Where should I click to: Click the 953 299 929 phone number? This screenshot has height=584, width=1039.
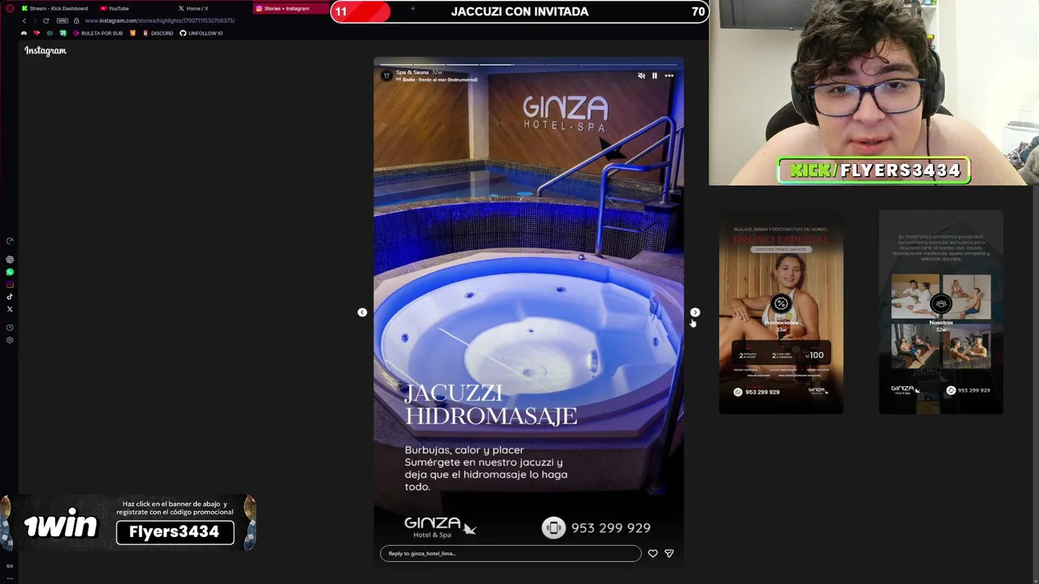click(610, 528)
